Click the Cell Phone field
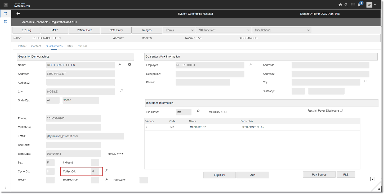The height and width of the screenshot is (194, 384). coord(74,127)
